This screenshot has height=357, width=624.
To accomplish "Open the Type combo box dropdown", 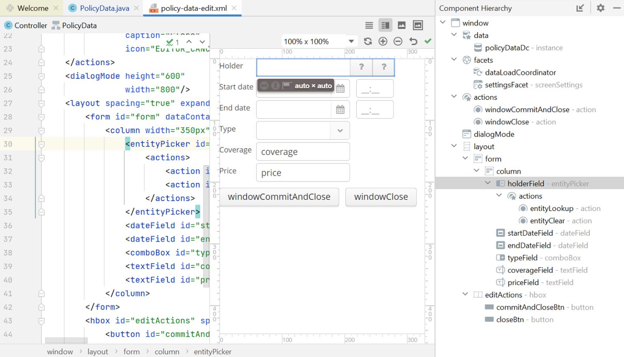I will pyautogui.click(x=340, y=130).
